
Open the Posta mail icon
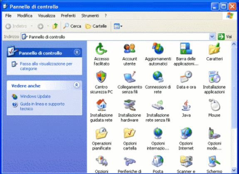(x=158, y=164)
